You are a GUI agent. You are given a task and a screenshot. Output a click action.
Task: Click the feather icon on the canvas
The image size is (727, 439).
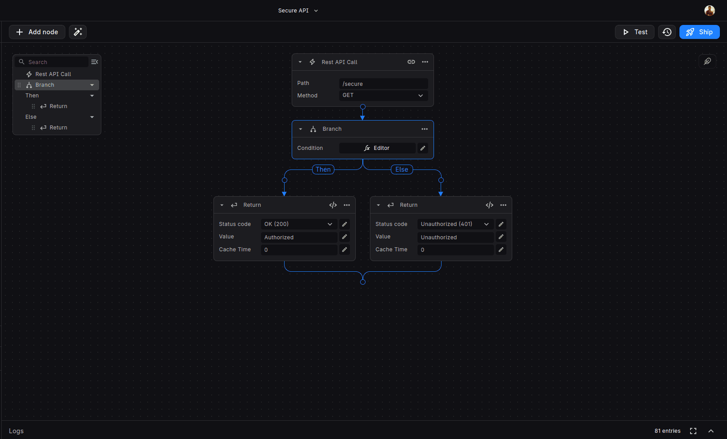click(x=707, y=61)
